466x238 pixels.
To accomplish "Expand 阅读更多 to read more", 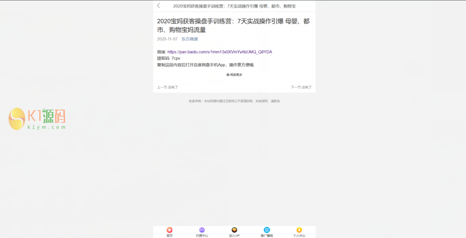I will (234, 75).
